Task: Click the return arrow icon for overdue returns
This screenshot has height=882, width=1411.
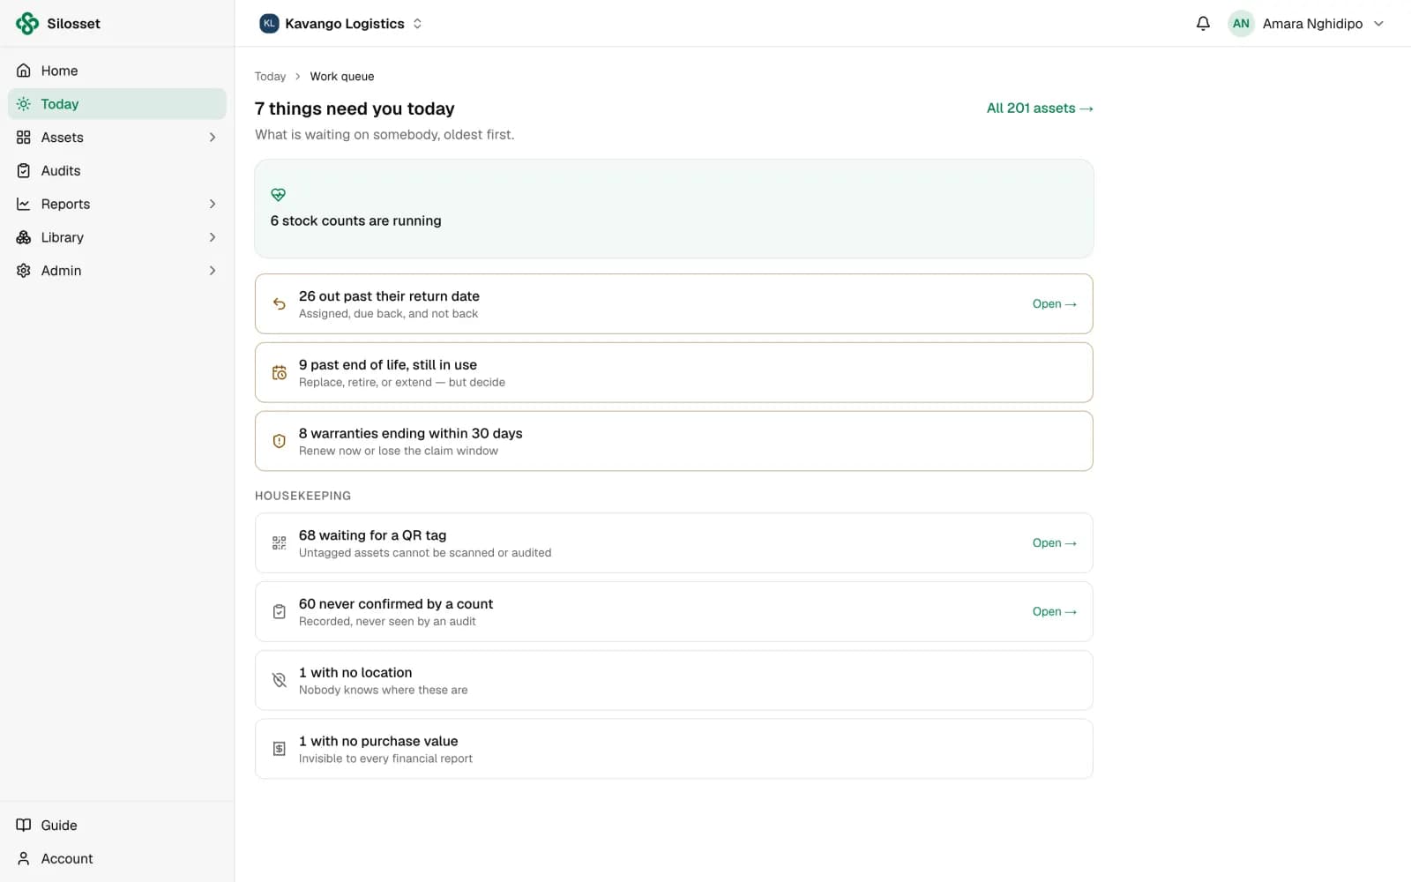Action: pos(279,304)
